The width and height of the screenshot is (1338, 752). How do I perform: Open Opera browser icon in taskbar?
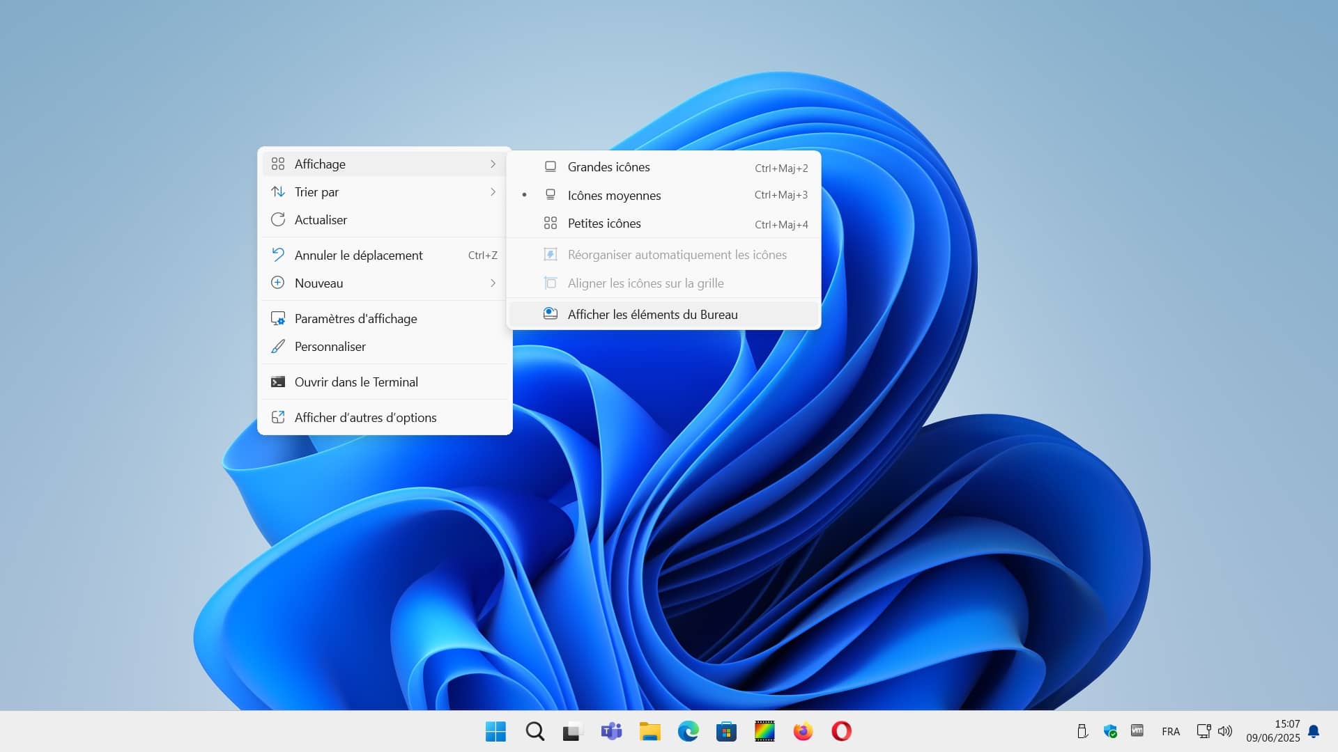click(841, 731)
